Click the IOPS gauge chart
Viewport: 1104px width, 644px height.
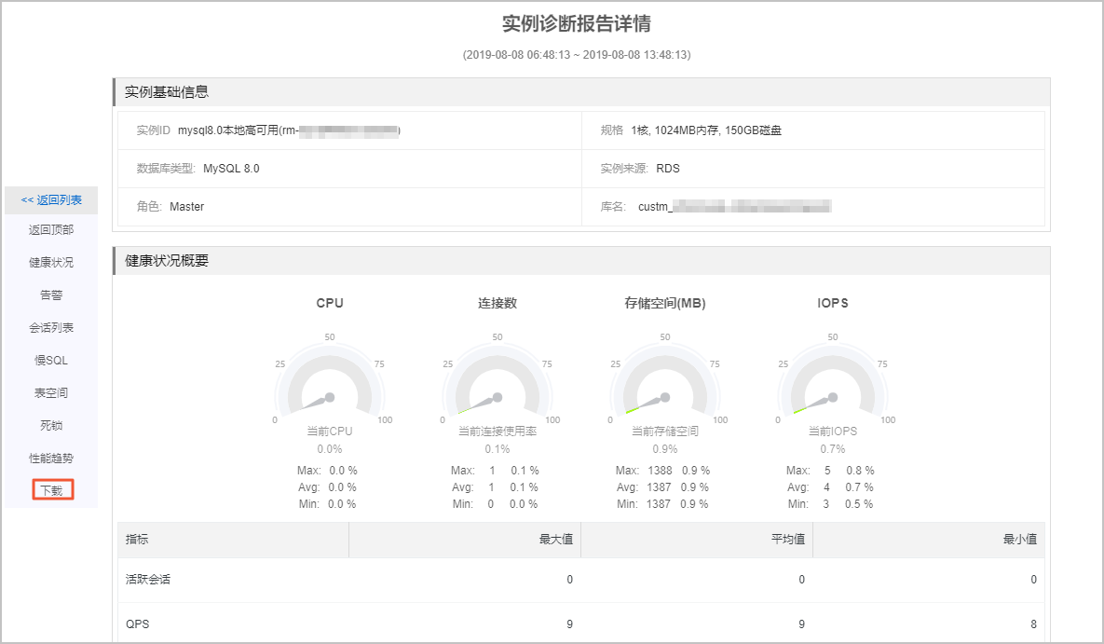tap(832, 380)
